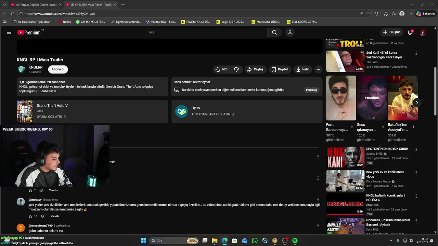Screen dimensions: 438x246
Task: Share the video with Paylaş button
Action: [x=255, y=69]
